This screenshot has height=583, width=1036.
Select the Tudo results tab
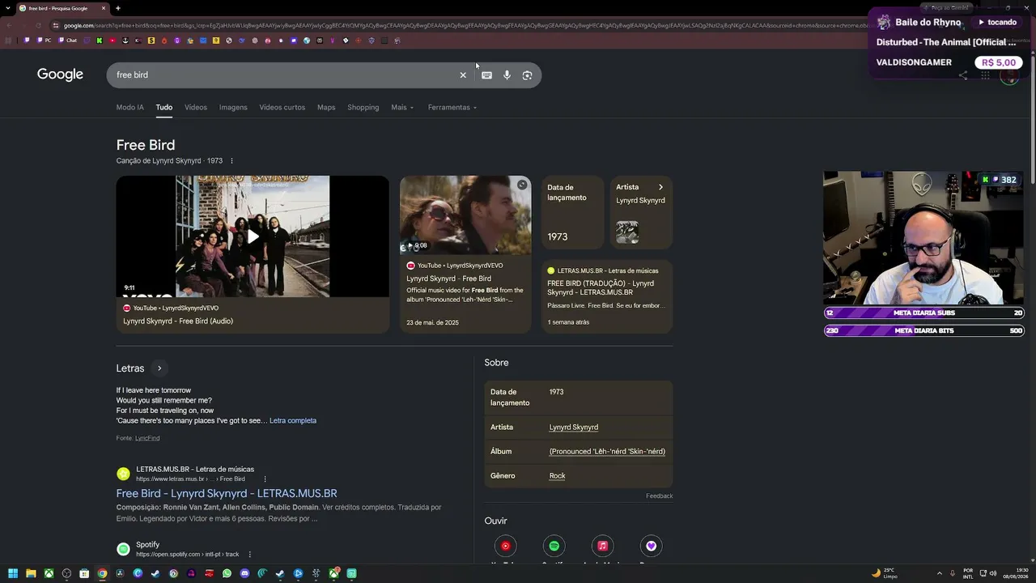click(164, 108)
